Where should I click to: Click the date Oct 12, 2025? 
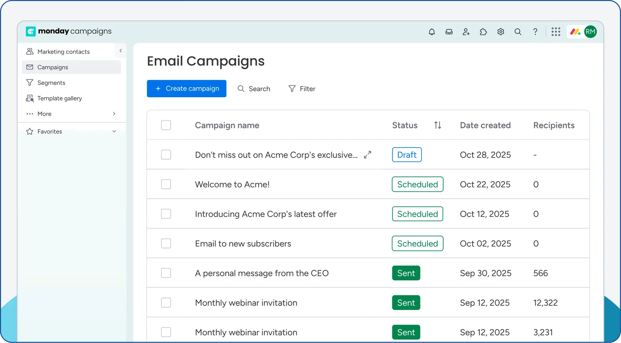tap(485, 214)
